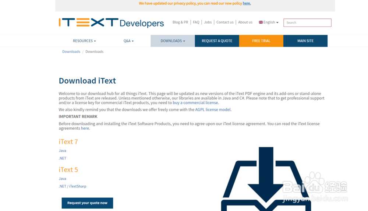Expand the Resources menu
This screenshot has width=368, height=211.
(84, 41)
